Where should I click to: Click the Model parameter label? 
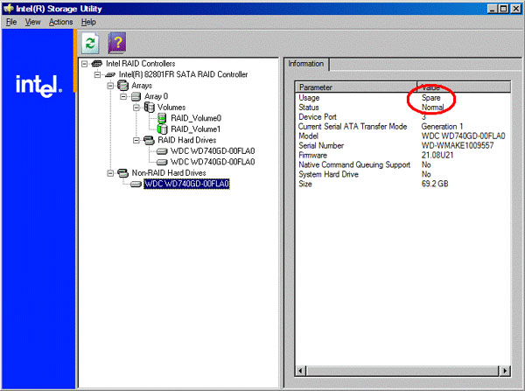point(308,136)
